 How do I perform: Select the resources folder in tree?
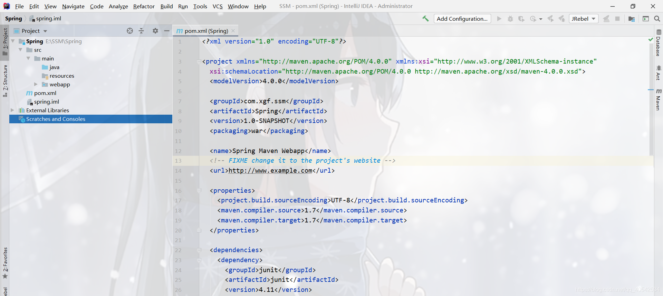[x=58, y=76]
